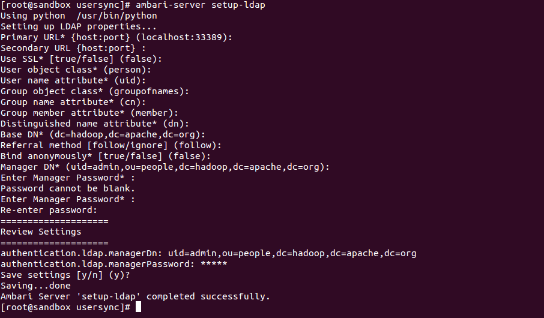The image size is (544, 318).
Task: Click the 'Group member attribute* (member)' line
Action: 89,113
